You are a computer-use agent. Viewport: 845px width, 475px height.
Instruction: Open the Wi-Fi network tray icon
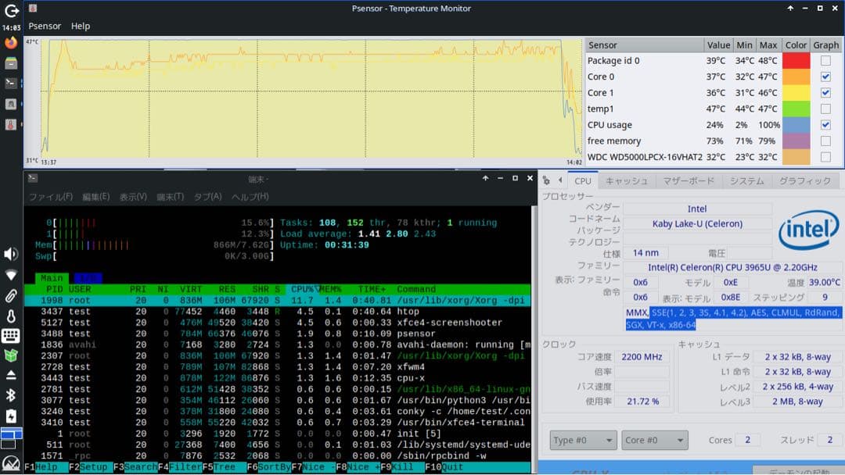click(11, 275)
